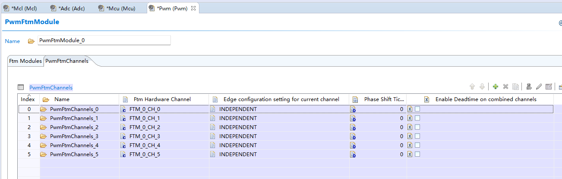Select the row with index 2

[29, 127]
